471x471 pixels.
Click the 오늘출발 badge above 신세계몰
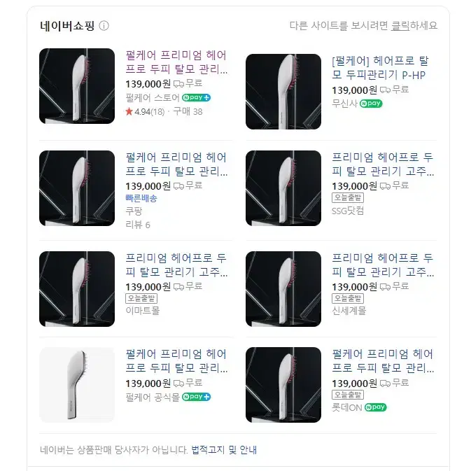coord(348,298)
